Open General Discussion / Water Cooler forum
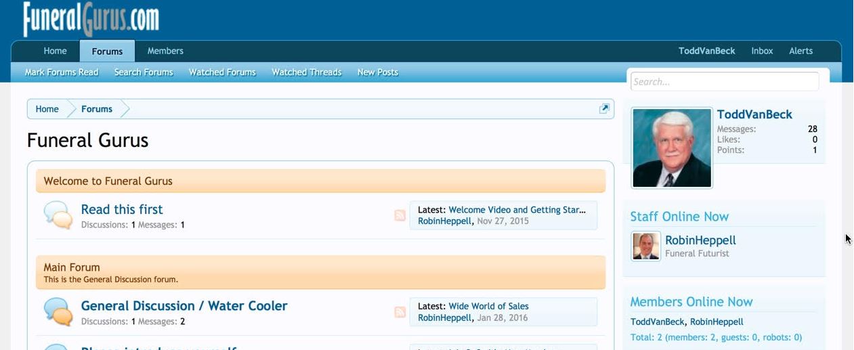The width and height of the screenshot is (854, 350). tap(184, 305)
